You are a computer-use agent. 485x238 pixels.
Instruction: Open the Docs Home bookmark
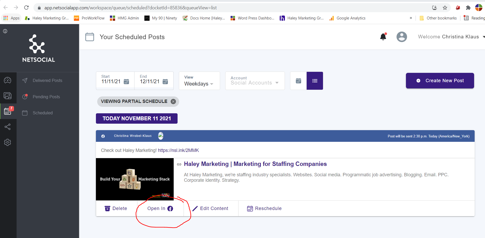click(204, 18)
